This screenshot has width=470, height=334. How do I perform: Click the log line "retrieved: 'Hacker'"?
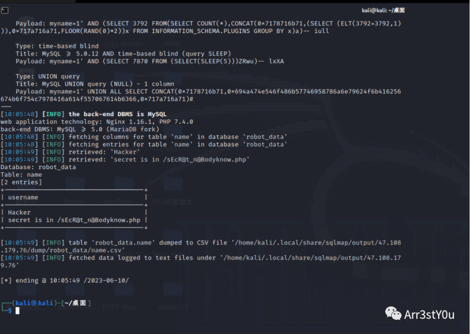(70, 152)
